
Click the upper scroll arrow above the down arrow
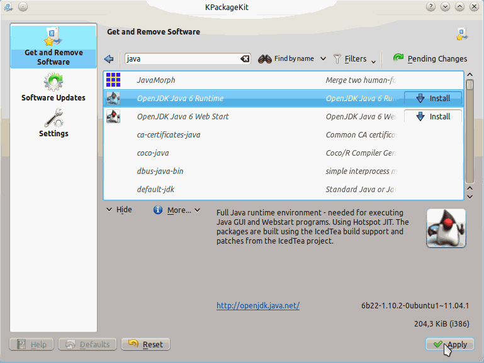pos(470,188)
